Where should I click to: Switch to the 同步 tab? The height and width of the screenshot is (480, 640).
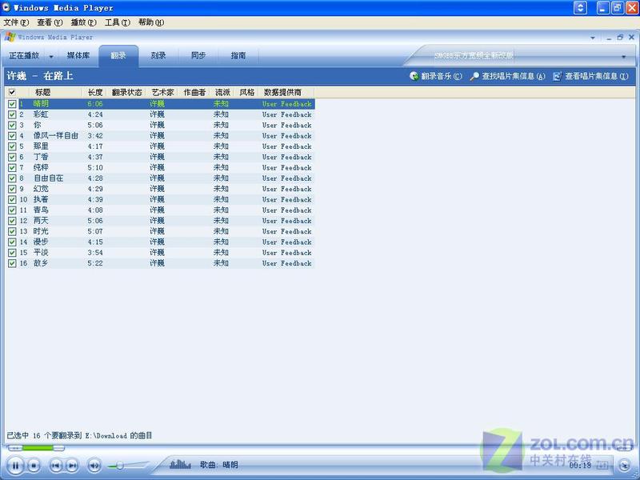click(198, 55)
